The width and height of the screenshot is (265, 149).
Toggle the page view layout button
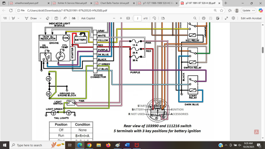coord(163,18)
